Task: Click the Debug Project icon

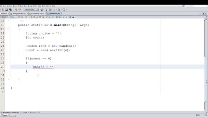Action: (x=59, y=9)
